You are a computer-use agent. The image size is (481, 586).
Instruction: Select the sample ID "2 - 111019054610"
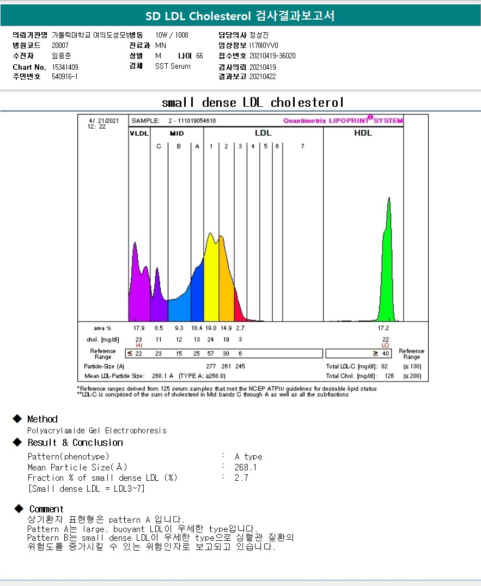(192, 120)
